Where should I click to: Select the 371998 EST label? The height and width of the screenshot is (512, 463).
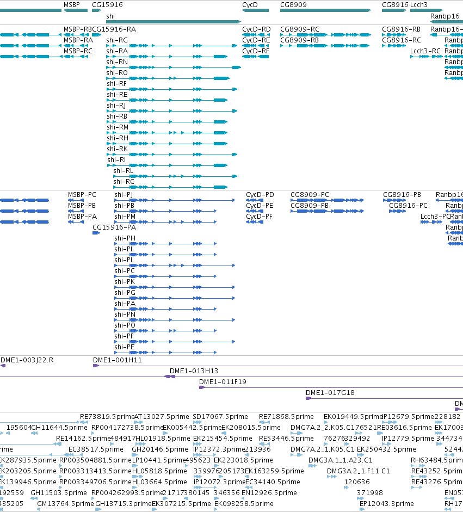pos(370,493)
